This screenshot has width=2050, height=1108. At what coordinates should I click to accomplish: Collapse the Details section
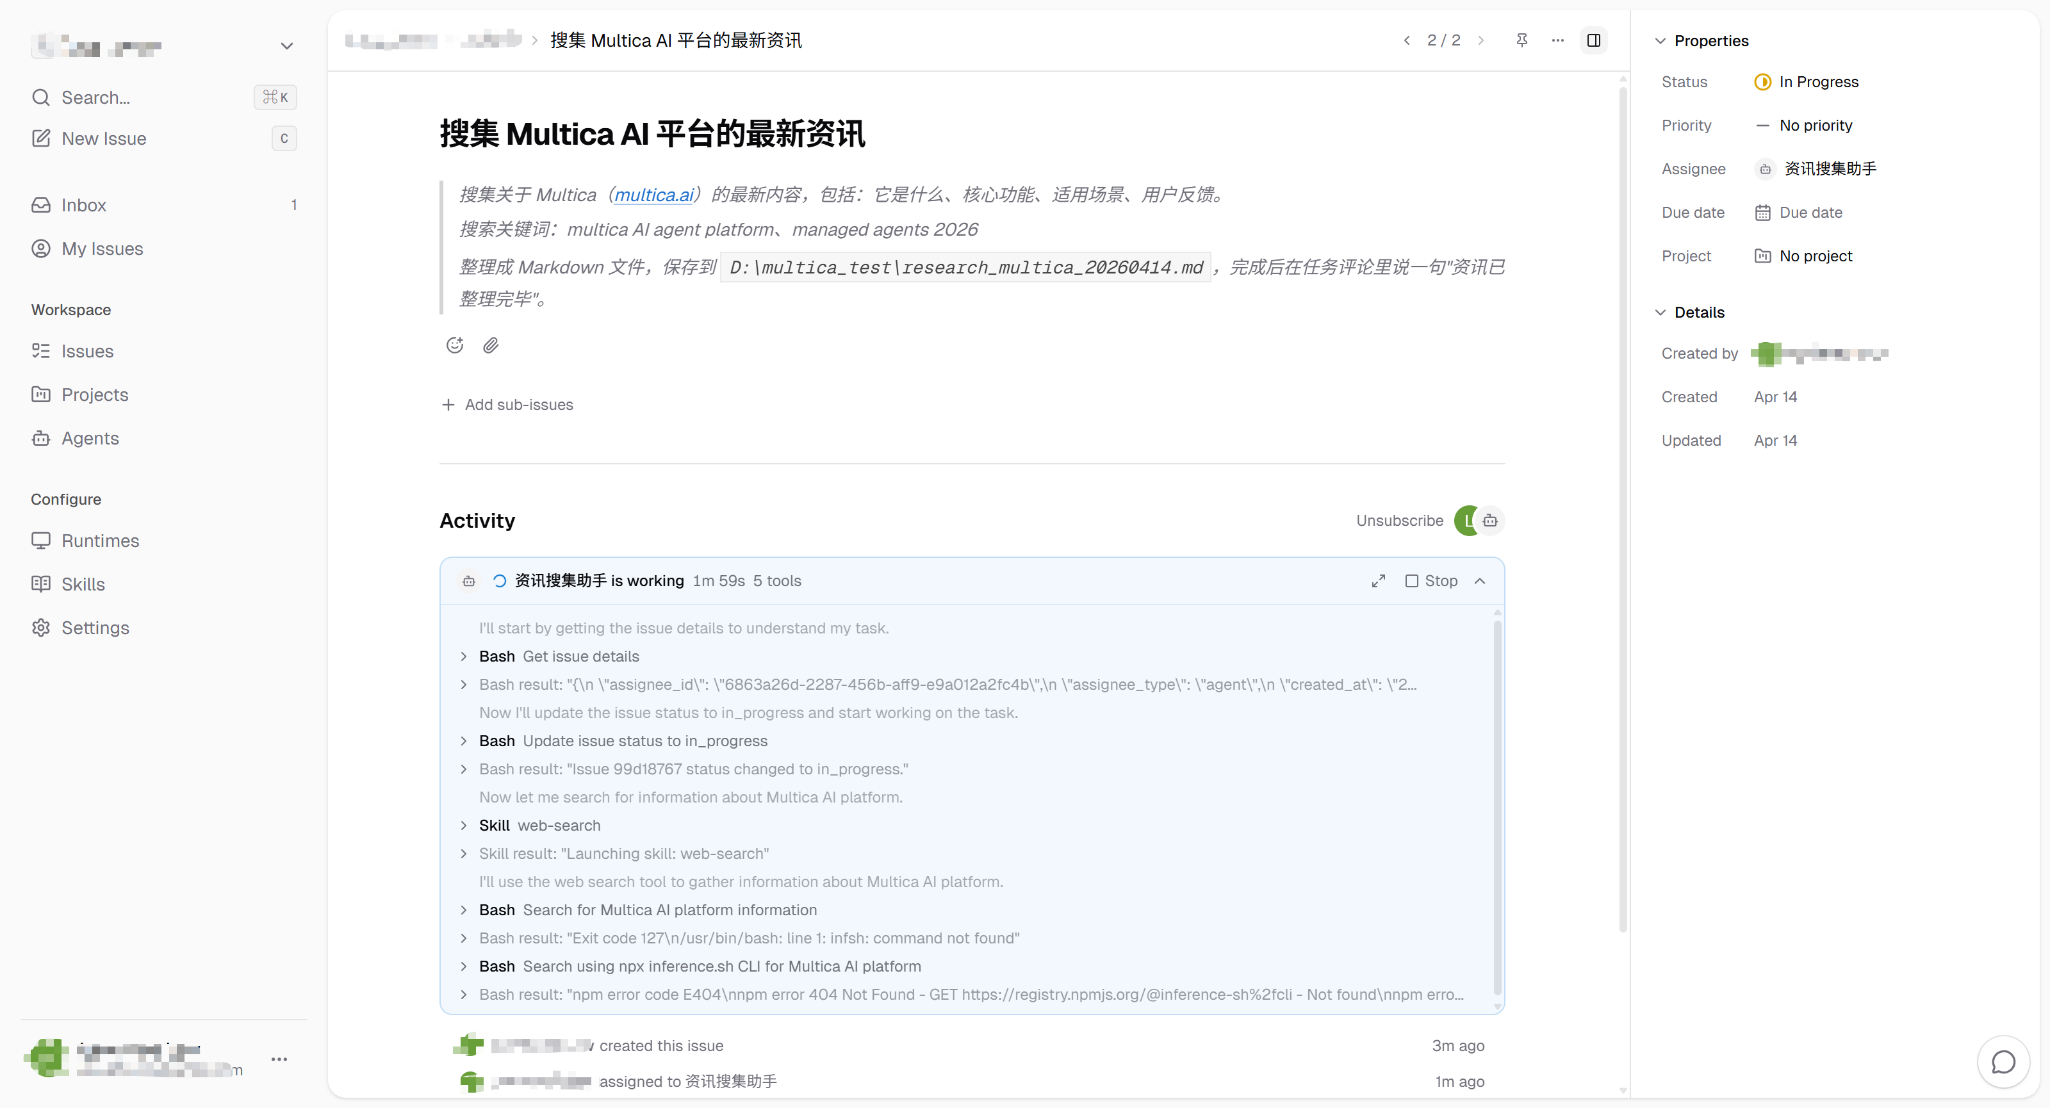click(1689, 313)
